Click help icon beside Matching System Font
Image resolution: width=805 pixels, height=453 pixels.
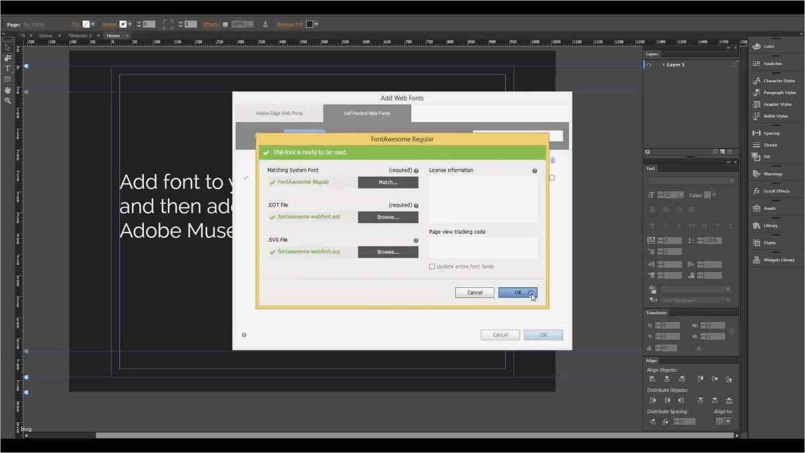coord(416,170)
